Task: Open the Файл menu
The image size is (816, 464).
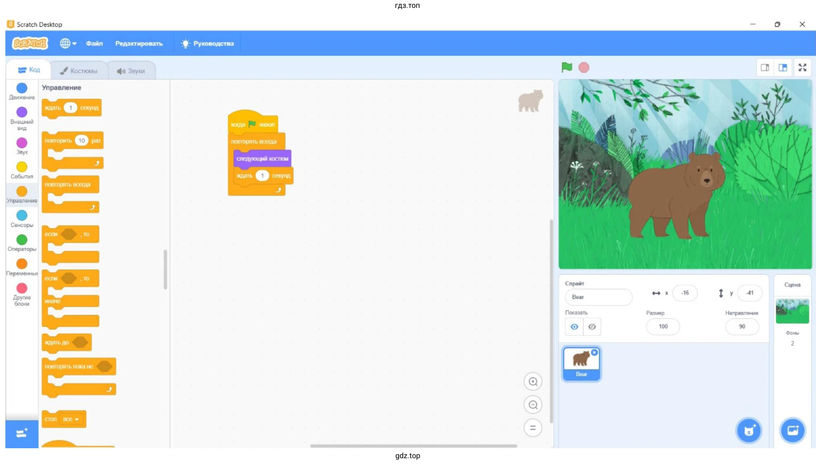Action: 94,43
